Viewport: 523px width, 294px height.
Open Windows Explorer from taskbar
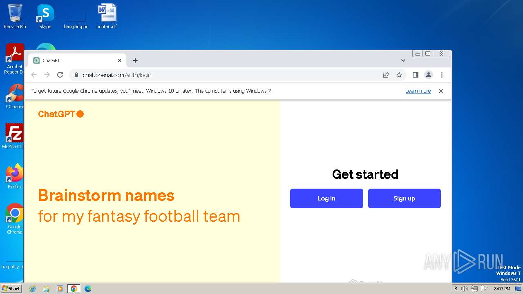46,289
